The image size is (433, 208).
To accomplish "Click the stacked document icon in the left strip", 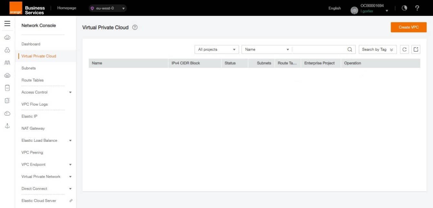I will [x=7, y=100].
